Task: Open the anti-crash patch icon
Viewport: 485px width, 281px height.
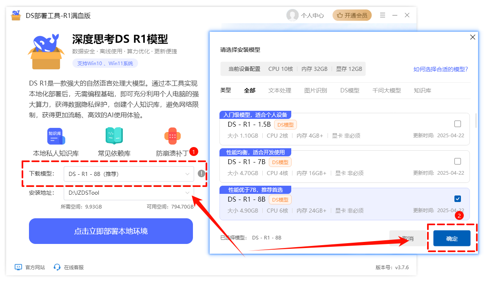Action: 172,136
